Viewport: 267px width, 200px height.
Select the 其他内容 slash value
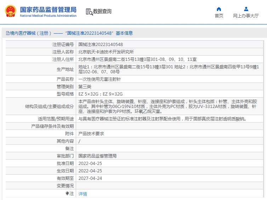79,141
